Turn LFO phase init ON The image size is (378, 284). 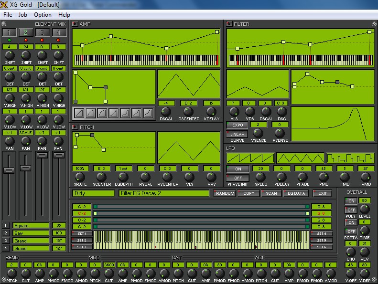238,169
